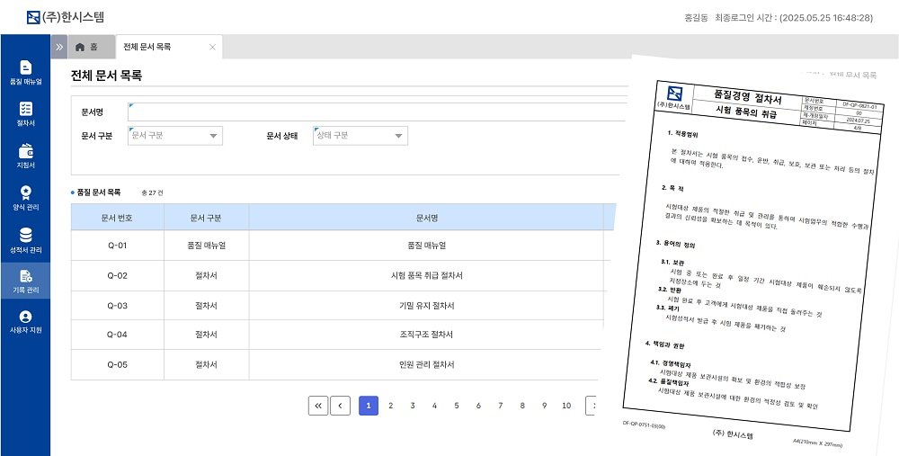Screen dimensions: 899x456
Task: Go to first page button
Action: tap(318, 406)
